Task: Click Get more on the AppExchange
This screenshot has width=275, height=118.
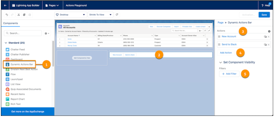Action: pos(28,112)
